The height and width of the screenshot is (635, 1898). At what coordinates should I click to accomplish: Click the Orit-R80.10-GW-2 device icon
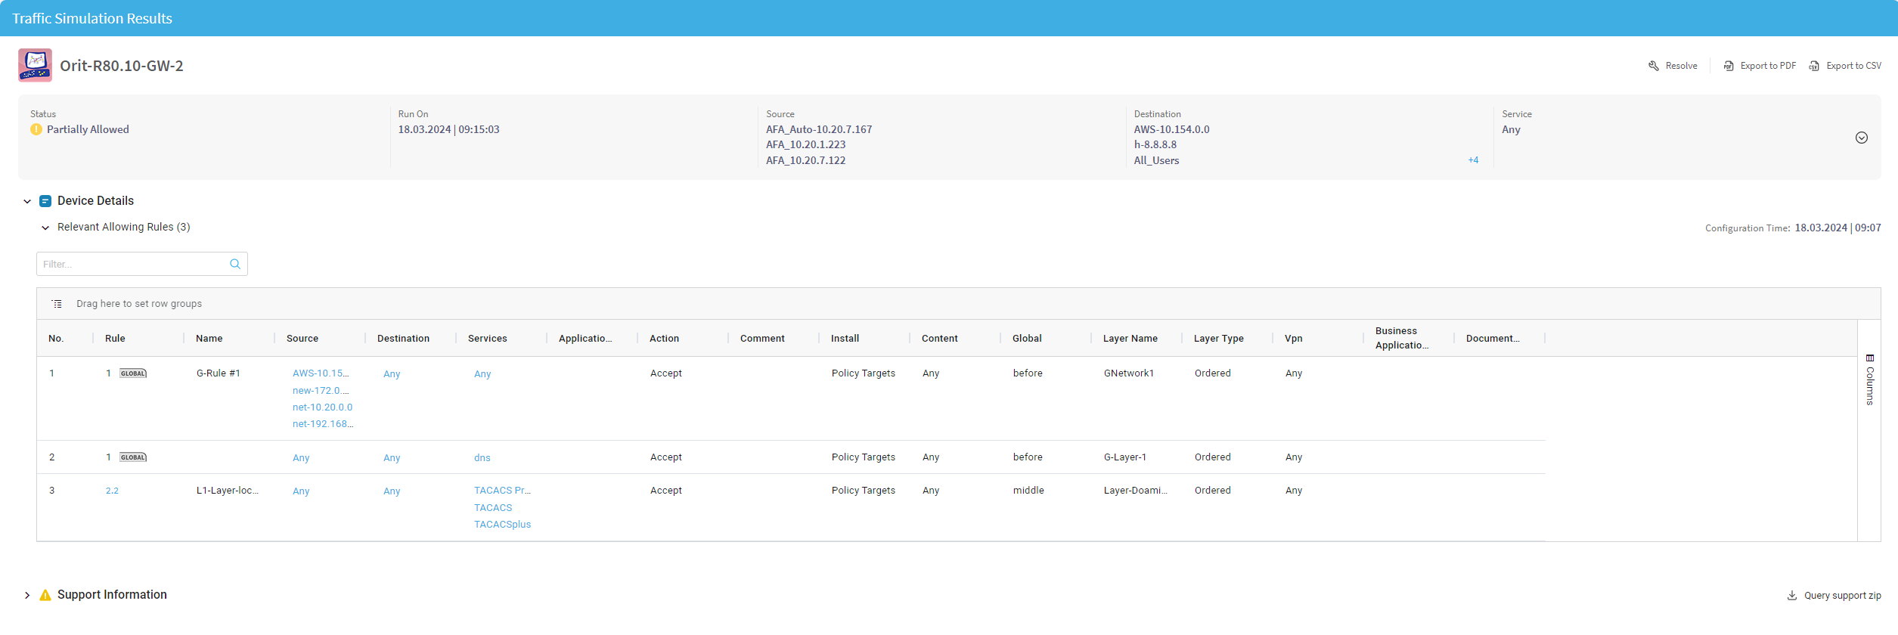click(x=35, y=66)
